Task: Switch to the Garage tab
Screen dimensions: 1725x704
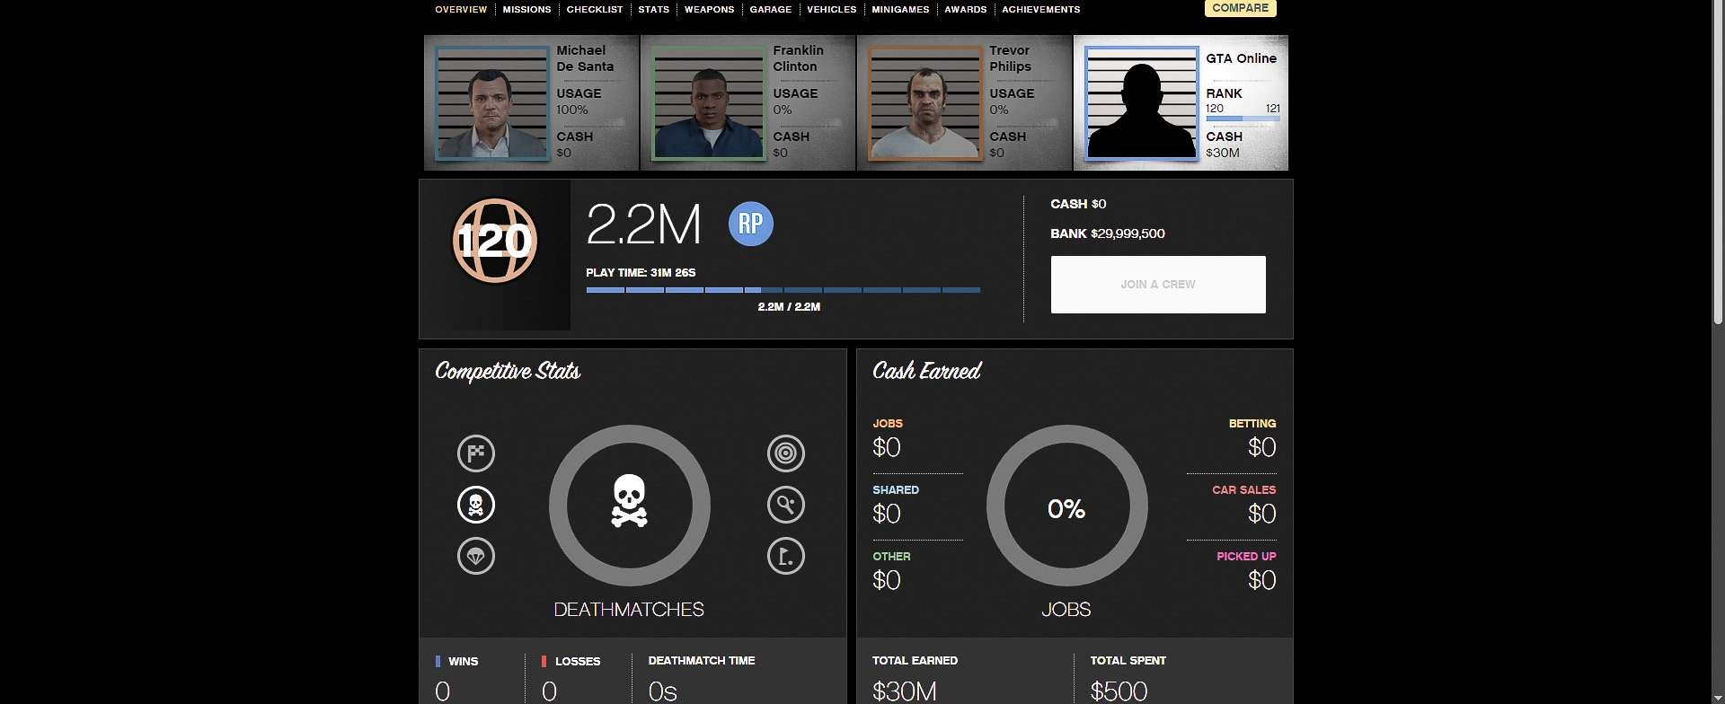Action: pos(771,10)
